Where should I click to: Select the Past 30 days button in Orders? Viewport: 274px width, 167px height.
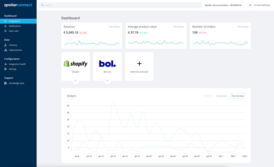[238, 96]
